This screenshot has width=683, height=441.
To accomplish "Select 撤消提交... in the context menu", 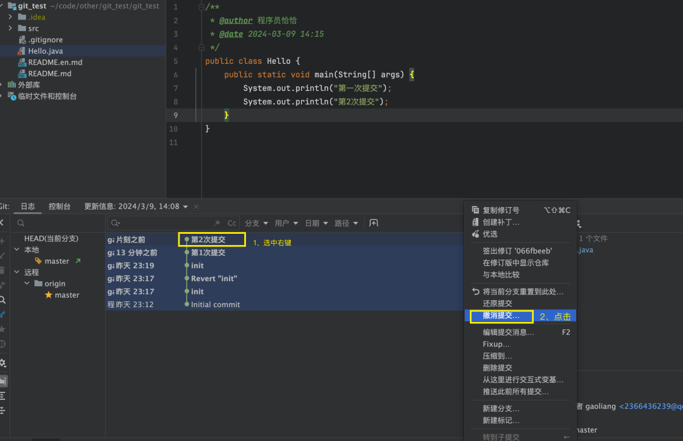I will click(501, 316).
